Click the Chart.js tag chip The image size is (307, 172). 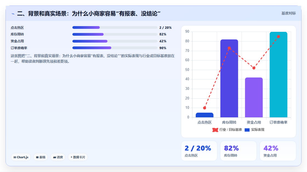click(x=21, y=157)
